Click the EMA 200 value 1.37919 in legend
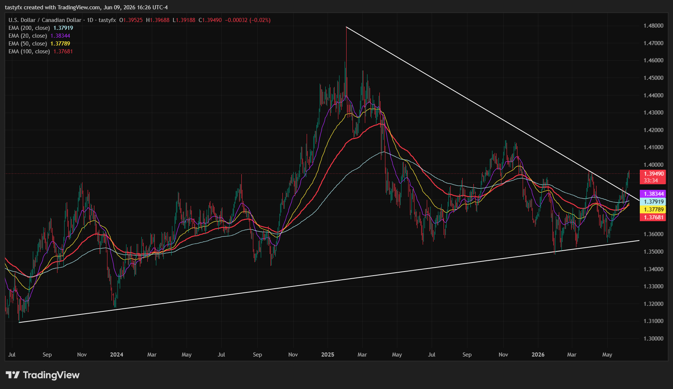This screenshot has width=673, height=389. pyautogui.click(x=63, y=28)
